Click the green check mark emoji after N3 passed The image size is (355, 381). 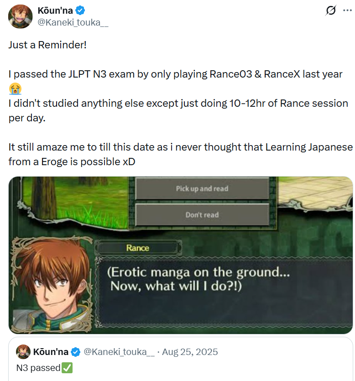pyautogui.click(x=67, y=368)
